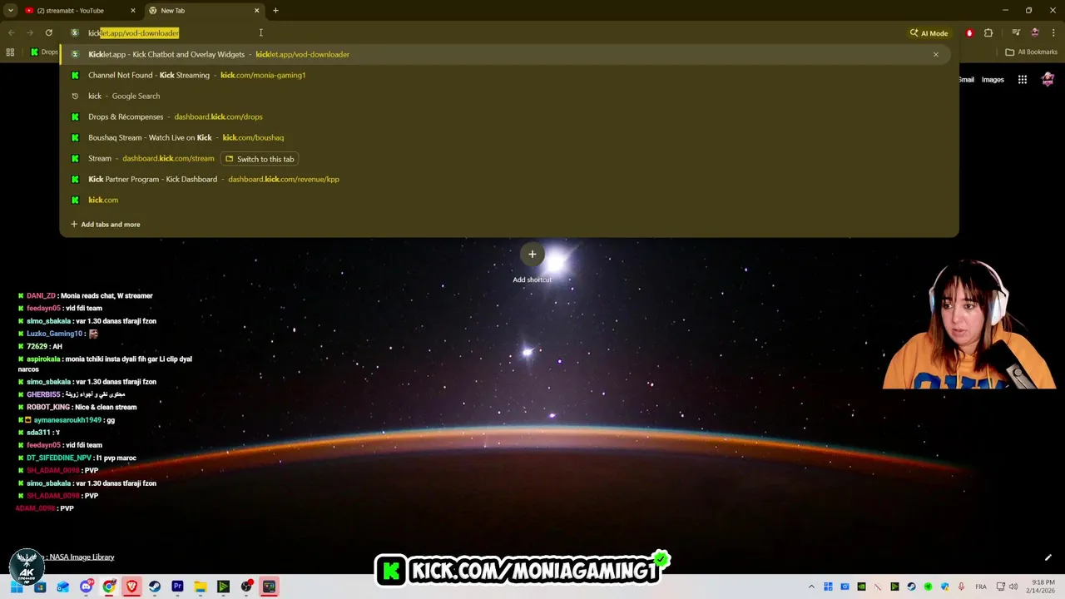Open the All Bookmarks folder
The width and height of the screenshot is (1065, 599).
1031,52
